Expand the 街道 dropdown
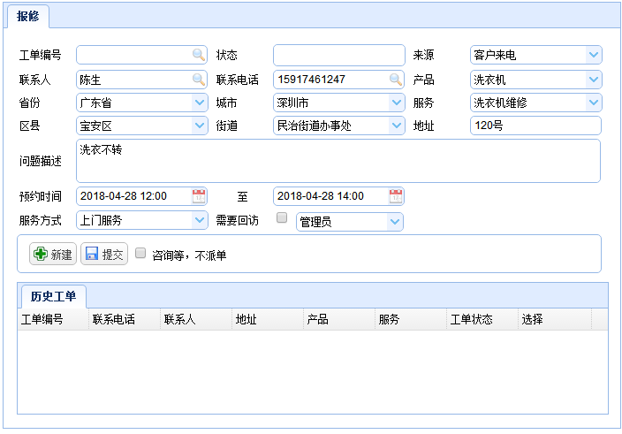The width and height of the screenshot is (622, 434). 396,126
